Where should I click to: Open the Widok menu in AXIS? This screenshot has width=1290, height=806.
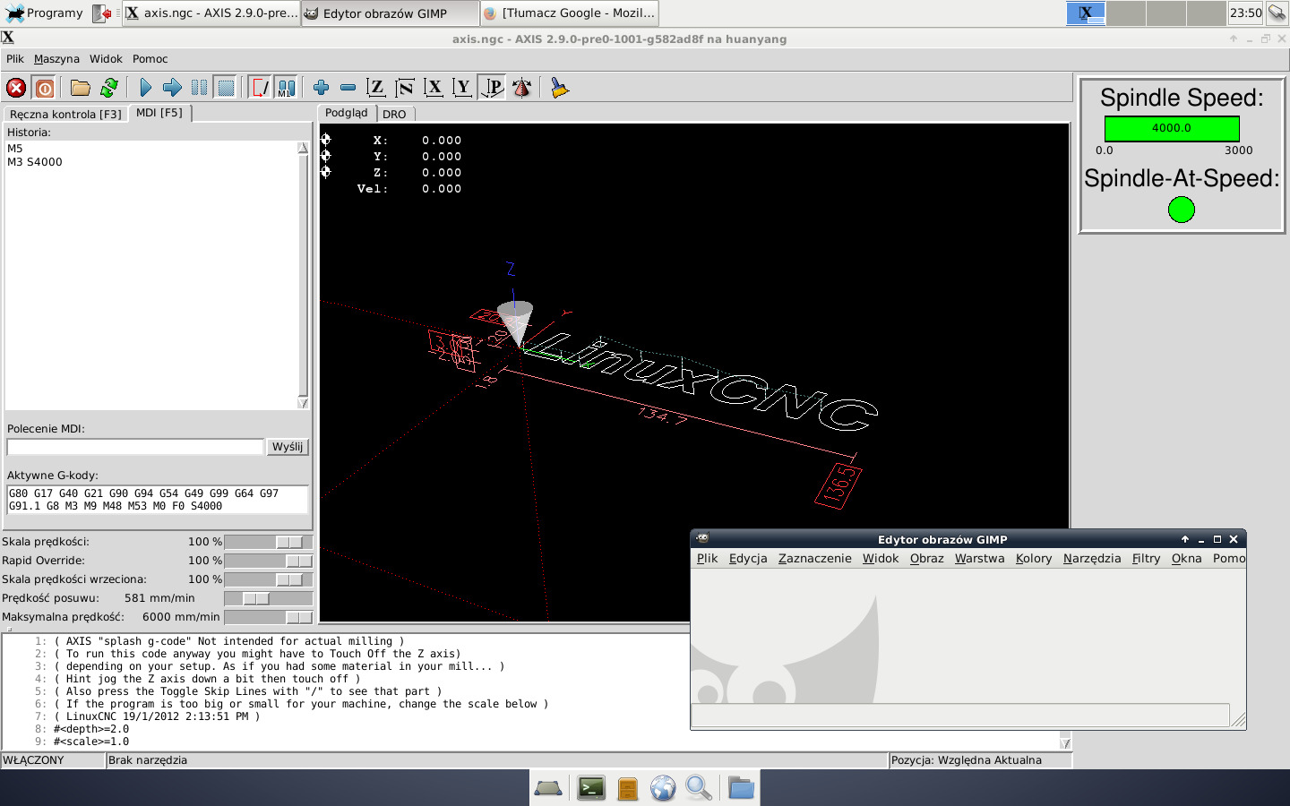pos(106,59)
